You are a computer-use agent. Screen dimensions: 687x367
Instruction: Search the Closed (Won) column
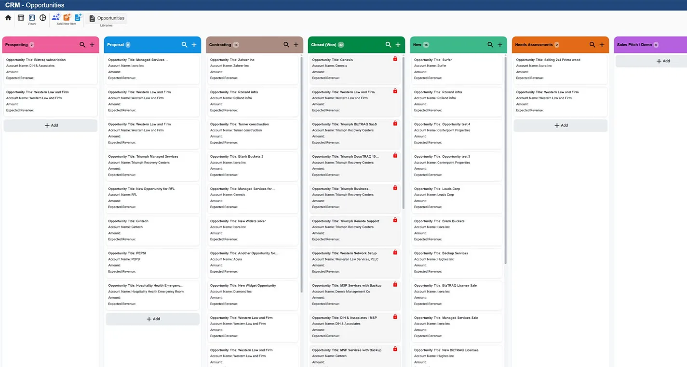(x=389, y=45)
